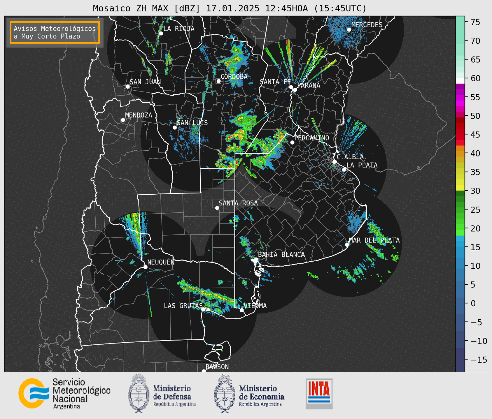492x419 pixels.
Task: Click the Mar del Plata marker
Action: point(347,245)
